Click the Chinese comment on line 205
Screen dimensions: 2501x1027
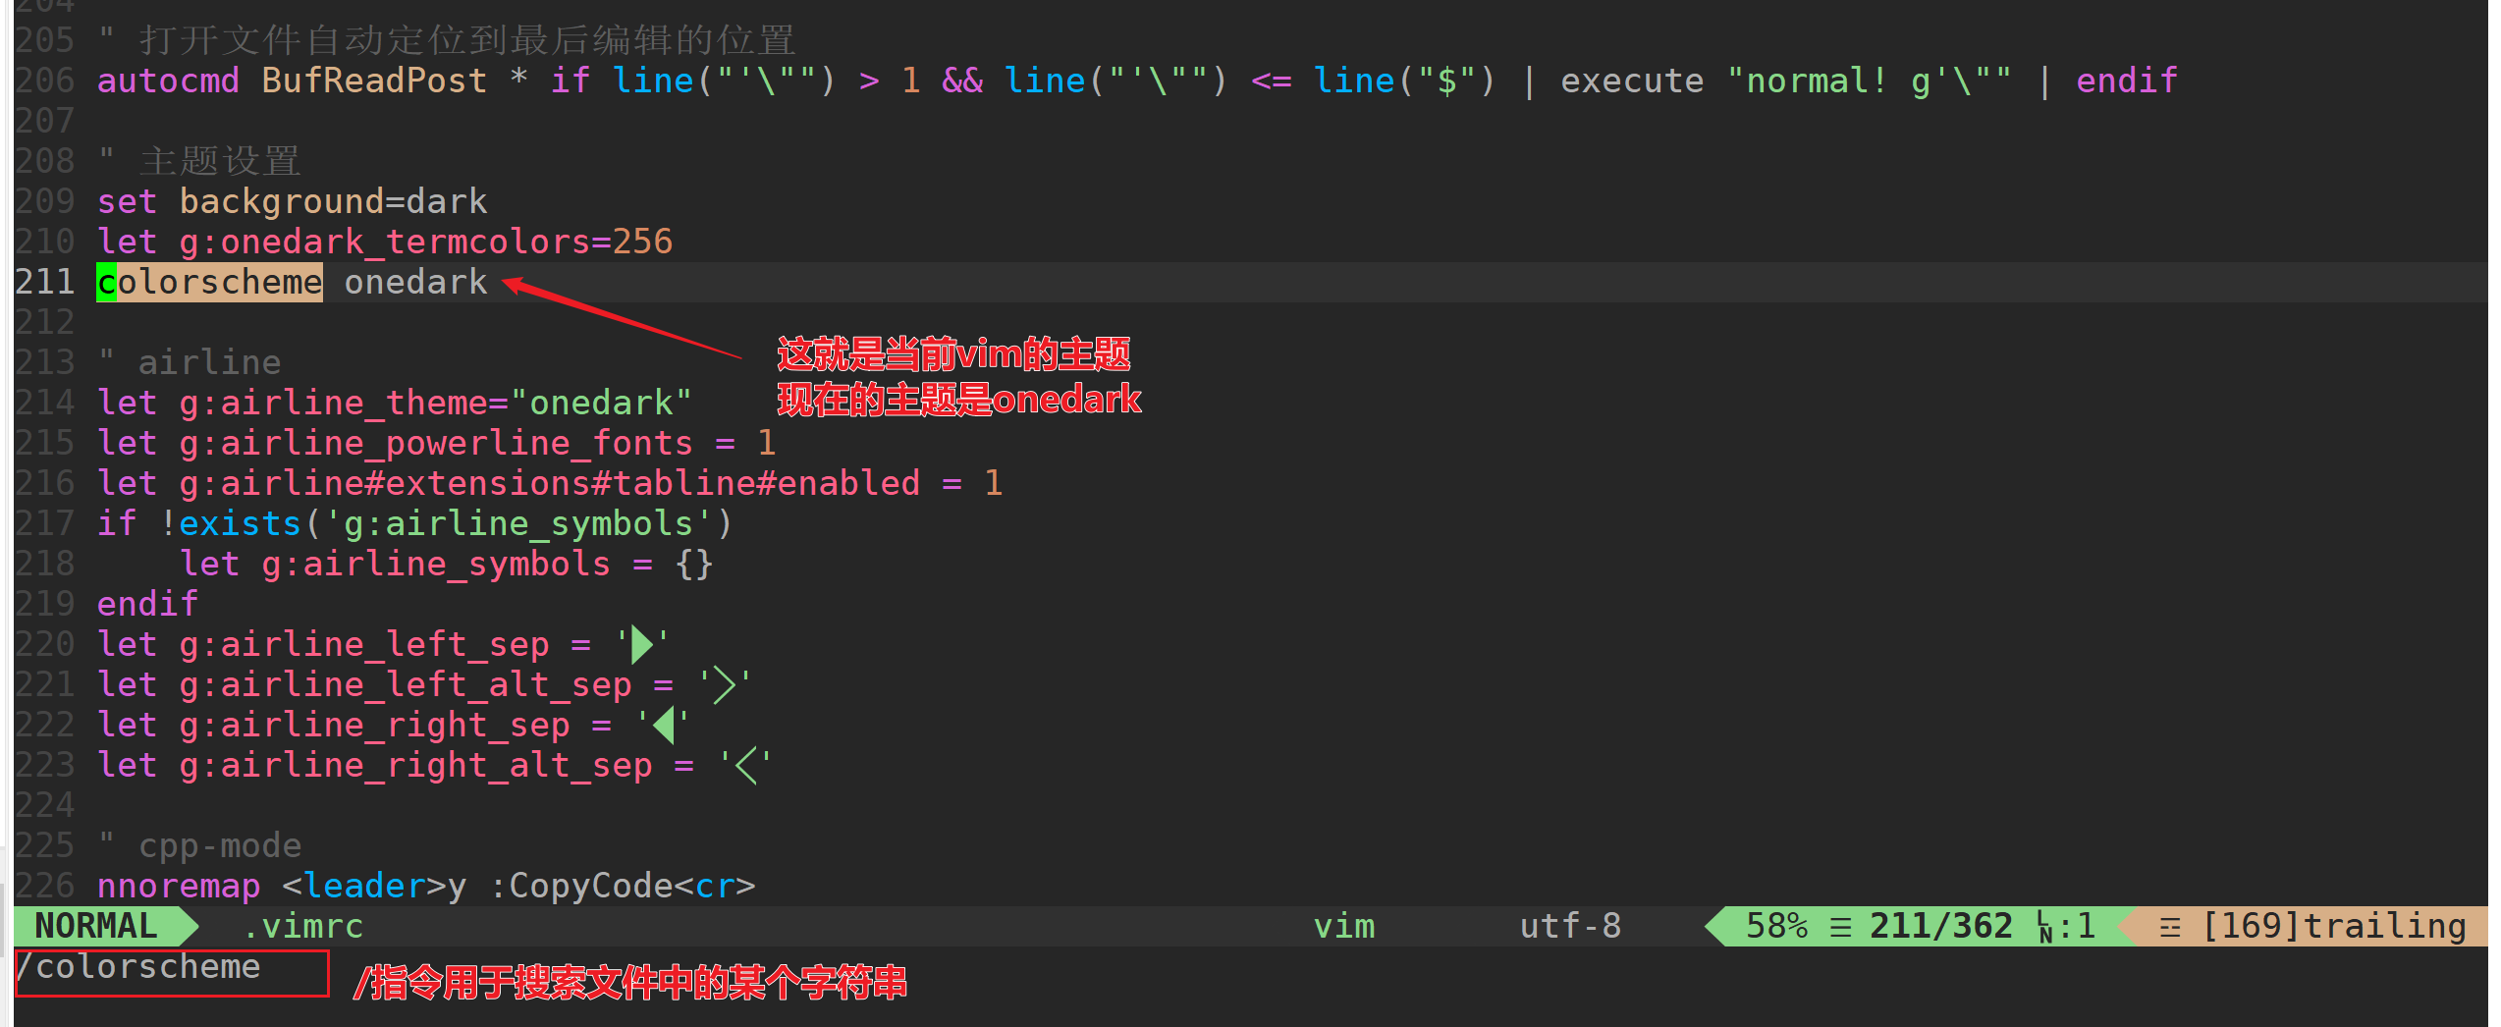(447, 40)
